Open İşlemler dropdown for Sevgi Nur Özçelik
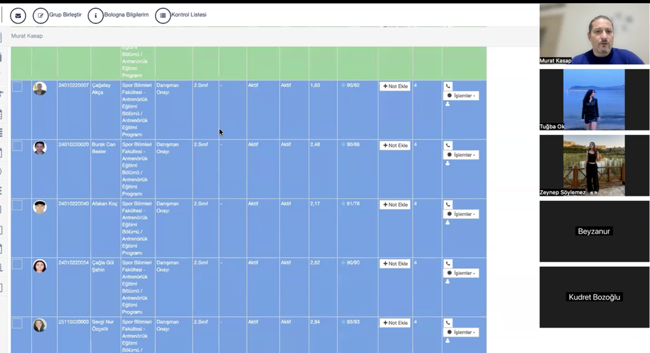 (461, 332)
